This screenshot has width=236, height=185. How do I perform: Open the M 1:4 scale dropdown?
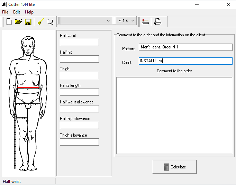tap(126, 21)
